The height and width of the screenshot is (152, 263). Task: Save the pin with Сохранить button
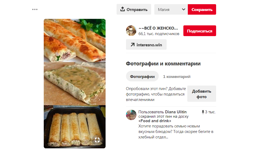[x=202, y=9]
